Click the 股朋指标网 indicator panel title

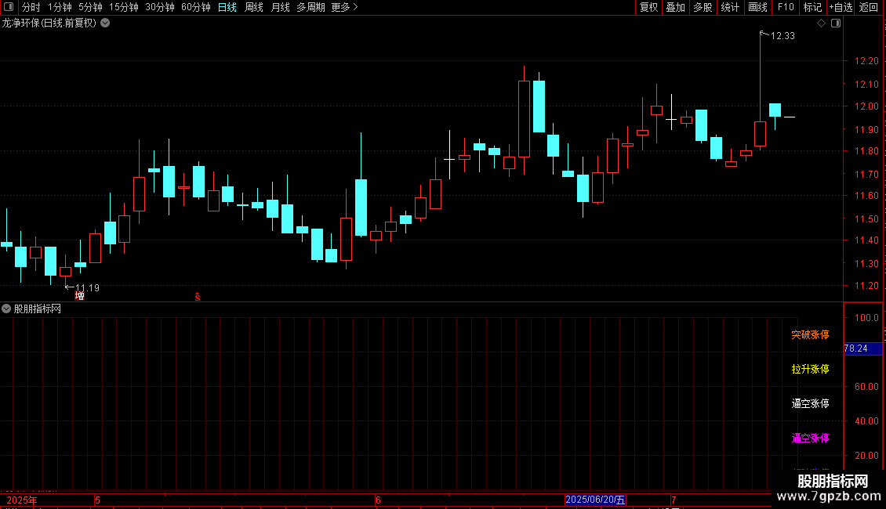(x=38, y=309)
